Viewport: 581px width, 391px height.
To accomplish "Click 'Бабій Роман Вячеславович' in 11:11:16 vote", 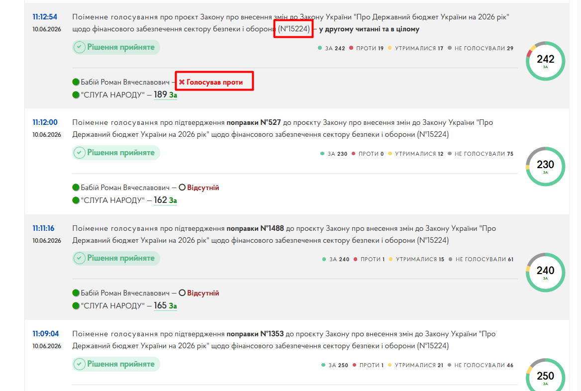I will coord(125,293).
